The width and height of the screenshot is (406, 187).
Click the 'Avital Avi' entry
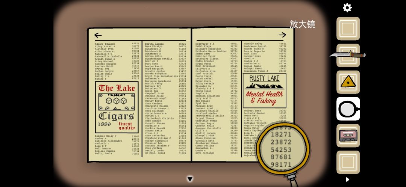point(102,69)
